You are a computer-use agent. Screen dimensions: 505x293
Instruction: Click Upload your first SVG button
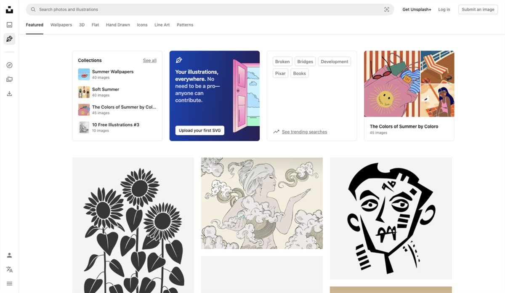[200, 131]
